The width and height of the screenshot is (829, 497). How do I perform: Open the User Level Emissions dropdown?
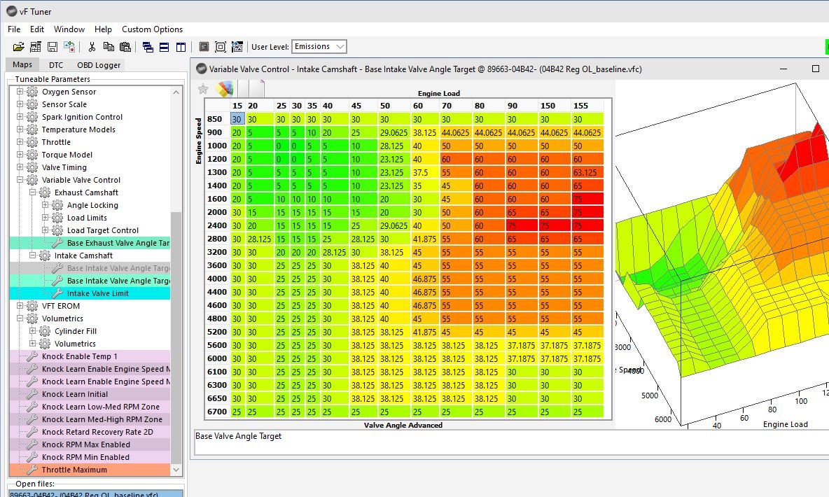coord(319,46)
